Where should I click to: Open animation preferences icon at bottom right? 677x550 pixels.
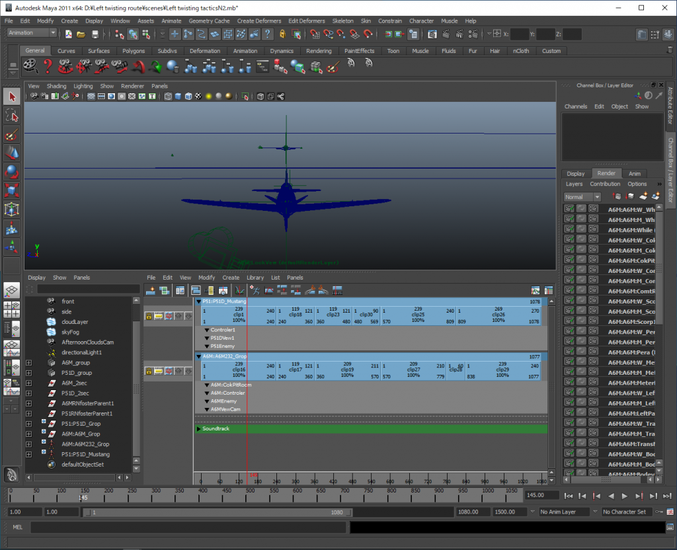click(670, 512)
